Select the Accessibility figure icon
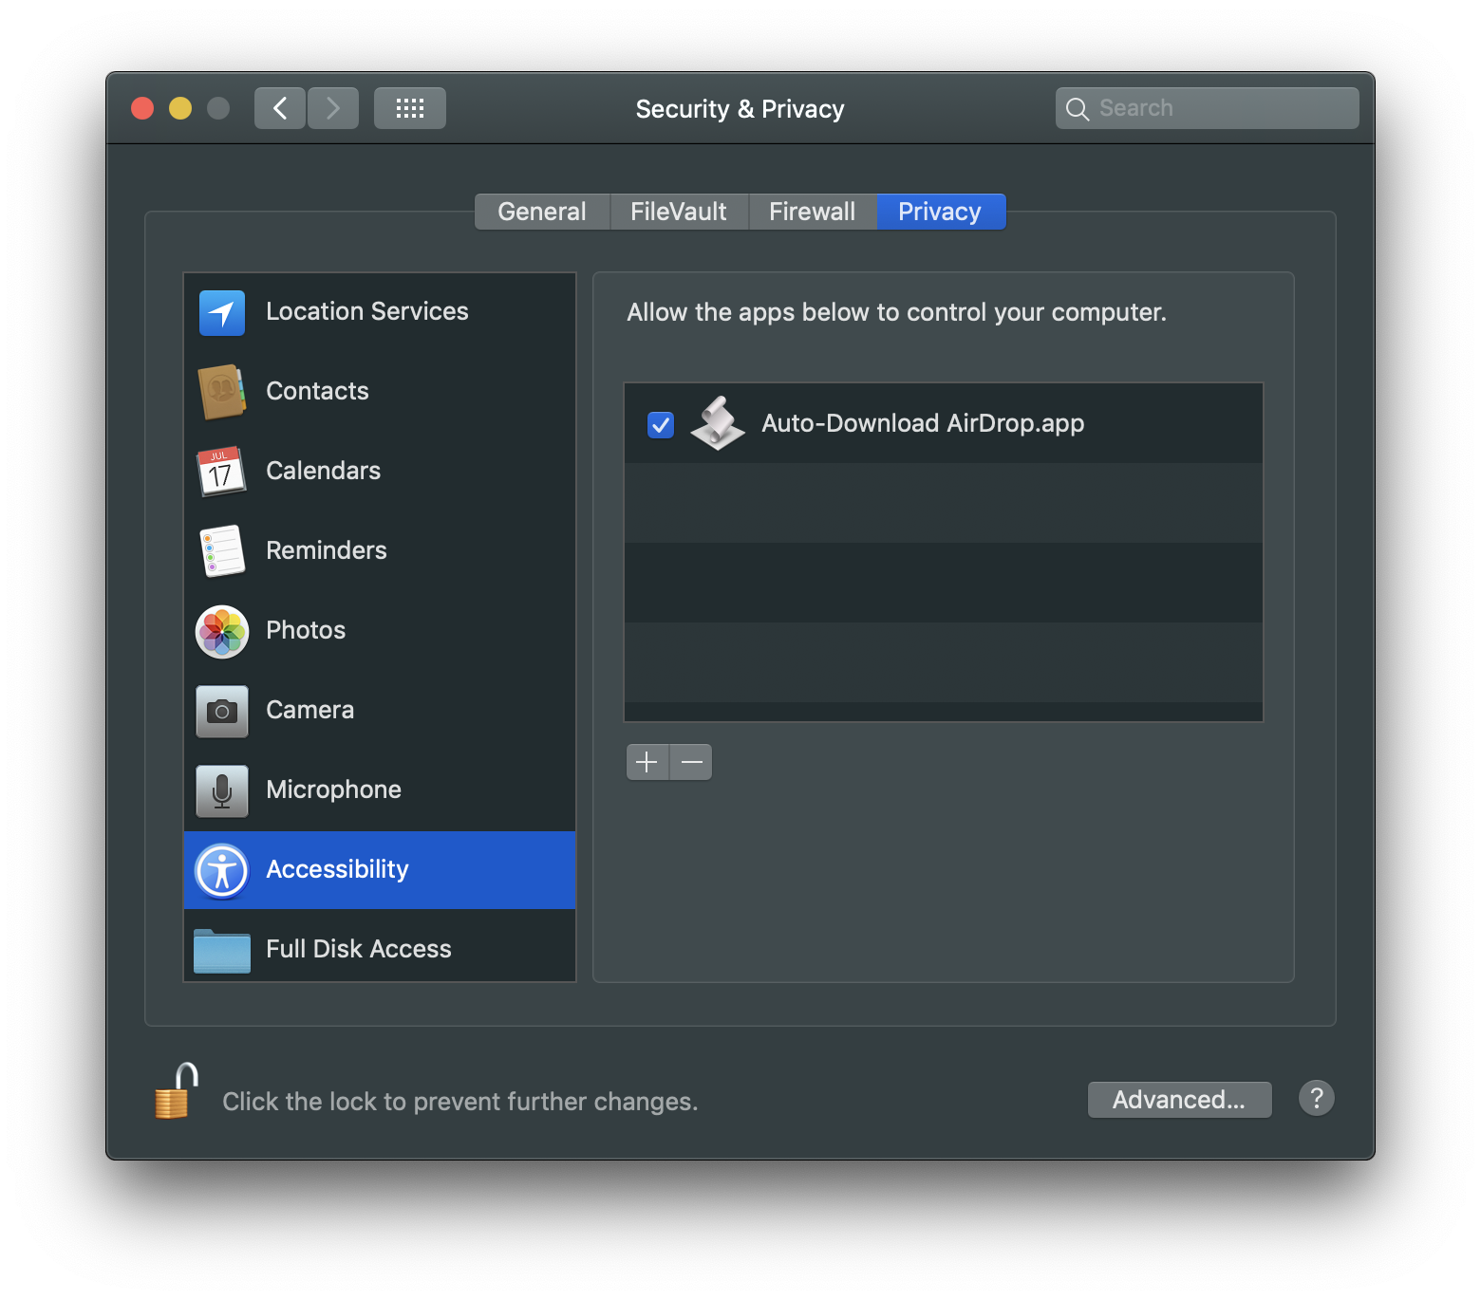The image size is (1481, 1300). click(x=221, y=870)
